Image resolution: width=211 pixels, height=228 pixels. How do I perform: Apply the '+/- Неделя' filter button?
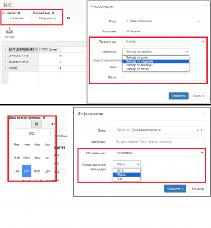pyautogui.click(x=16, y=18)
